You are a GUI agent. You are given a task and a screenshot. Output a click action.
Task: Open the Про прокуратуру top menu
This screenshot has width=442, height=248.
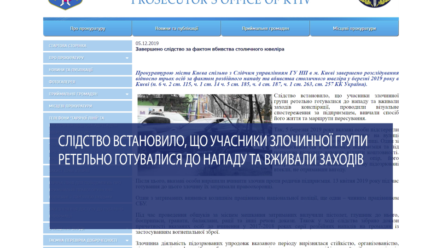(87, 28)
